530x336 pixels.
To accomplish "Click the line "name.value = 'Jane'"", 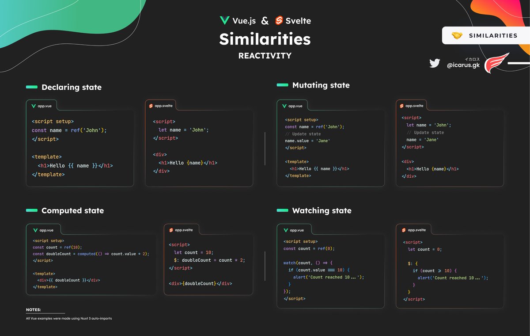I will click(307, 141).
